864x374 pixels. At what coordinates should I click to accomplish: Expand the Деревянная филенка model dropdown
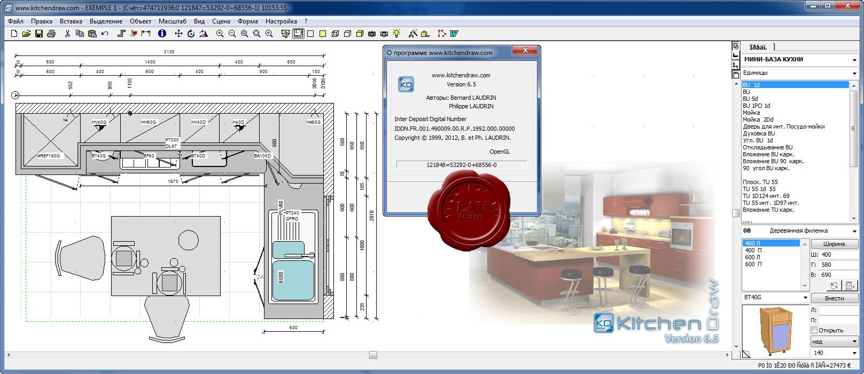point(854,231)
